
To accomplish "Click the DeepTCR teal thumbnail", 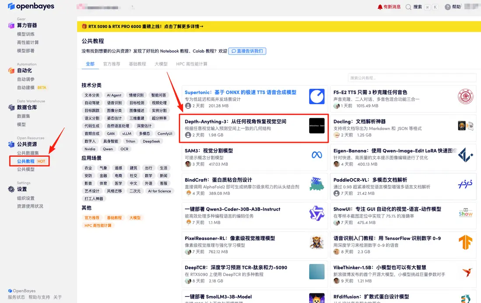I will (x=317, y=271).
